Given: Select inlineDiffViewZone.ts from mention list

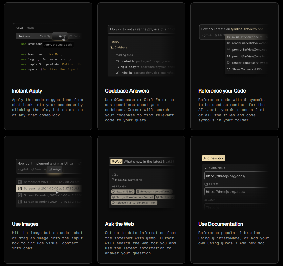Looking at the screenshot, I should tap(246, 37).
